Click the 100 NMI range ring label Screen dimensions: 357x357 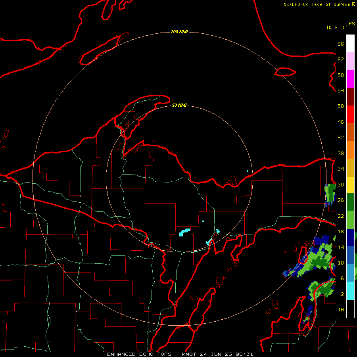click(x=179, y=32)
